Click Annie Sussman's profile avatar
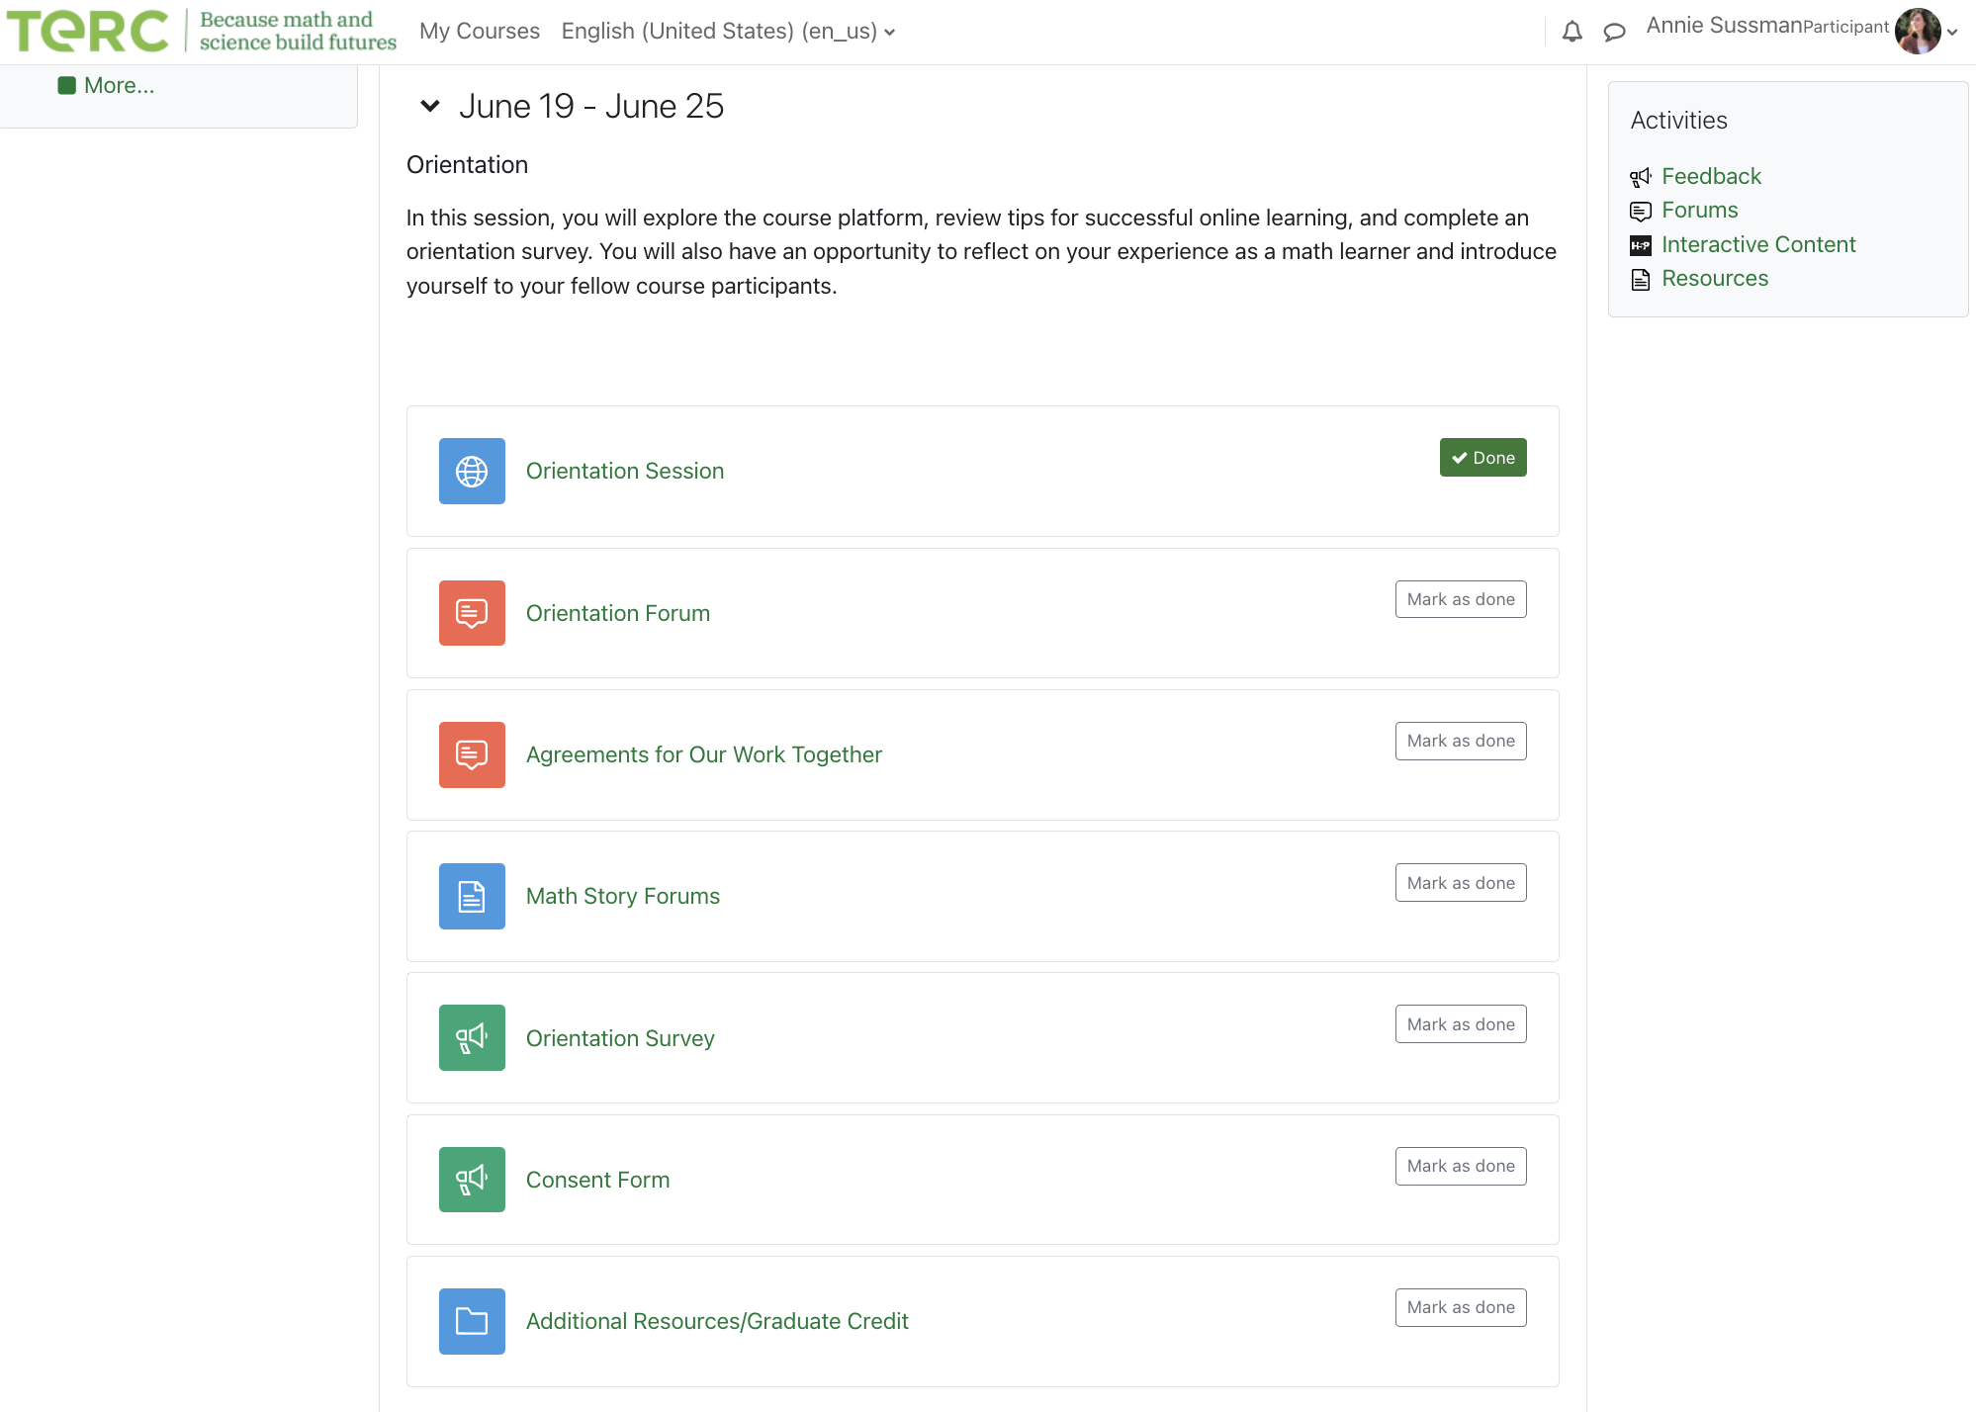Viewport: 1976px width, 1412px height. pyautogui.click(x=1917, y=31)
